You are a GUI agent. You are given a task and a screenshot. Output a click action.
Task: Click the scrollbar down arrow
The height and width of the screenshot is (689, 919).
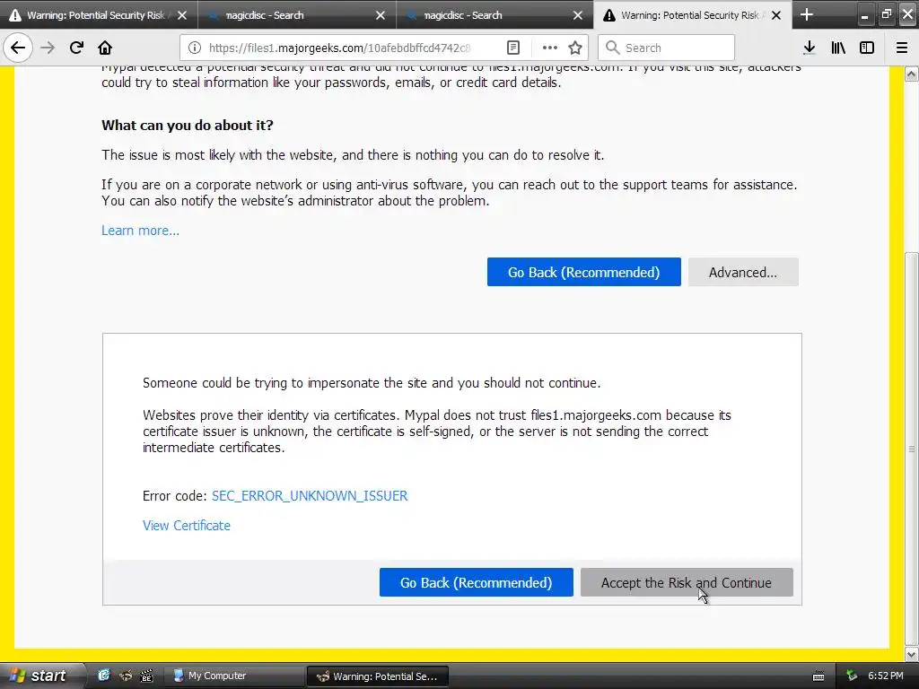click(x=912, y=654)
